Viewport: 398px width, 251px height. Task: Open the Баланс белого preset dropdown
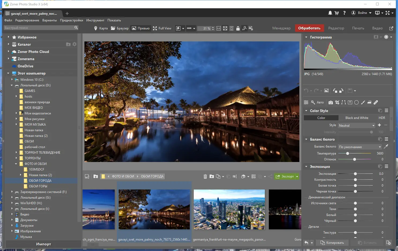click(360, 147)
